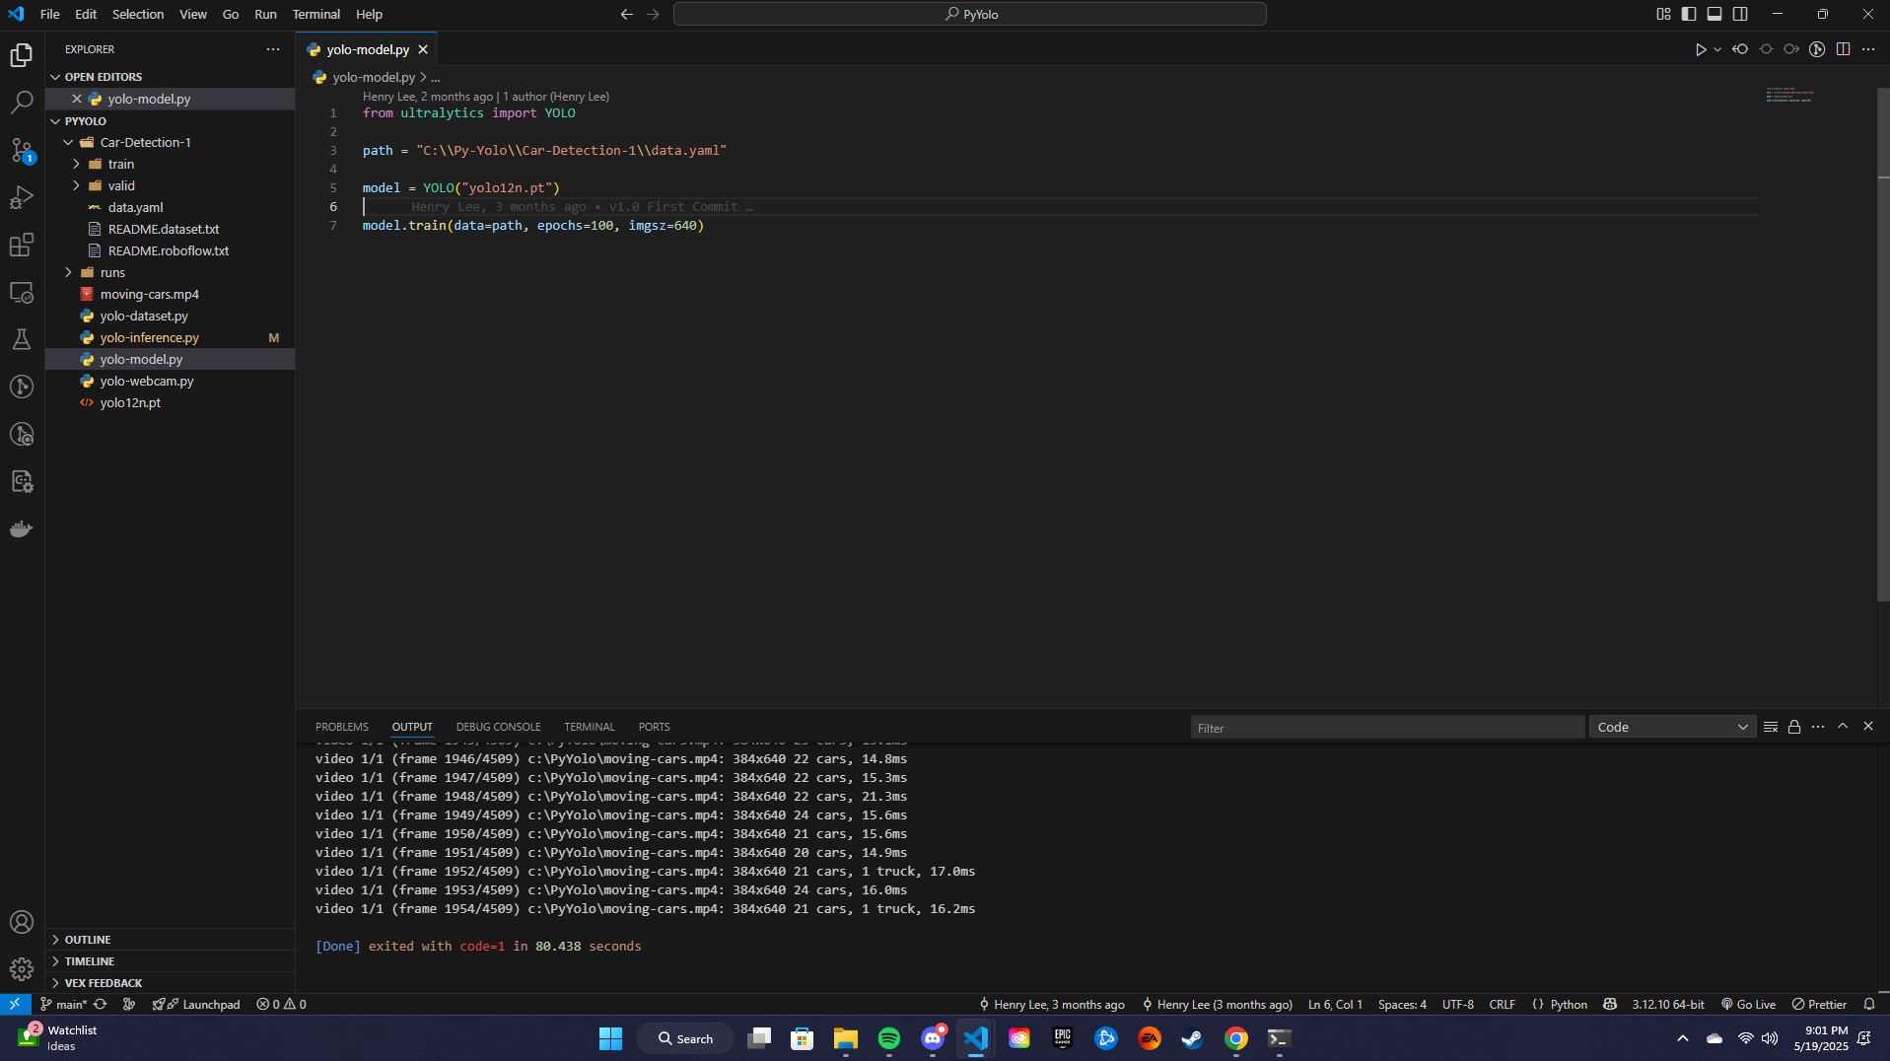Screen dimensions: 1890x1061
Task: Open Notifications bell in status bar
Action: 1869,1004
